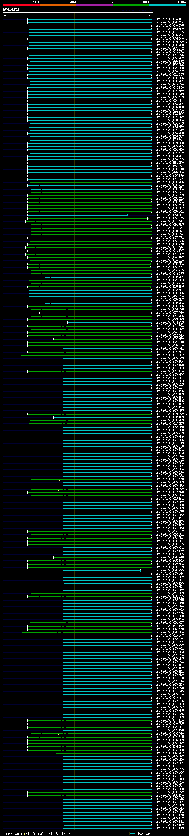
Task: Select hit label UniRef100_Q27727
Action: tap(170, 228)
